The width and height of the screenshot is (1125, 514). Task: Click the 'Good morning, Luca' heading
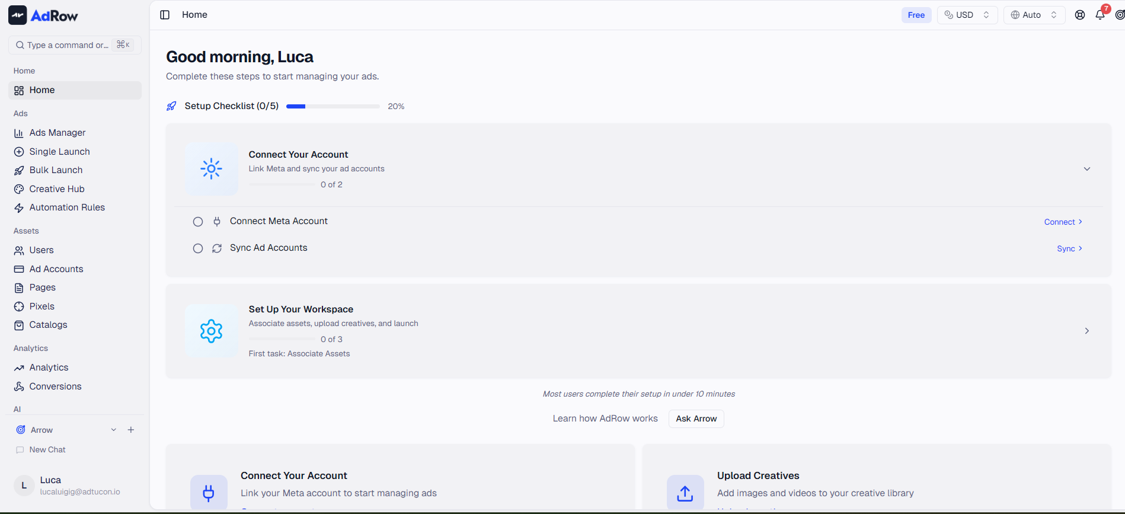click(239, 57)
